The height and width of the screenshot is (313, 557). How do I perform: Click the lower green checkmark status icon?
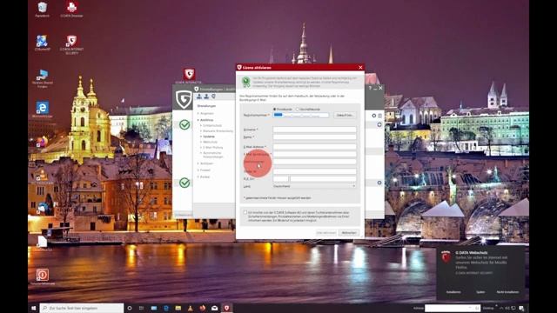[x=185, y=183]
